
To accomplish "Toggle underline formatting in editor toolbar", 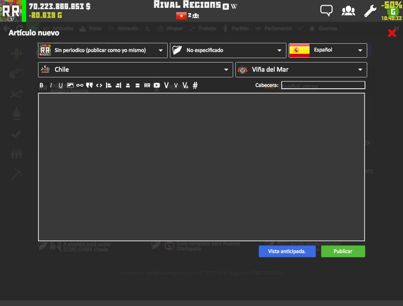I will tap(61, 85).
